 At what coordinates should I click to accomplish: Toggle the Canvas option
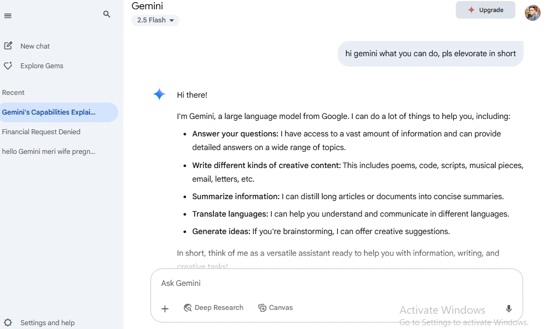tap(275, 308)
